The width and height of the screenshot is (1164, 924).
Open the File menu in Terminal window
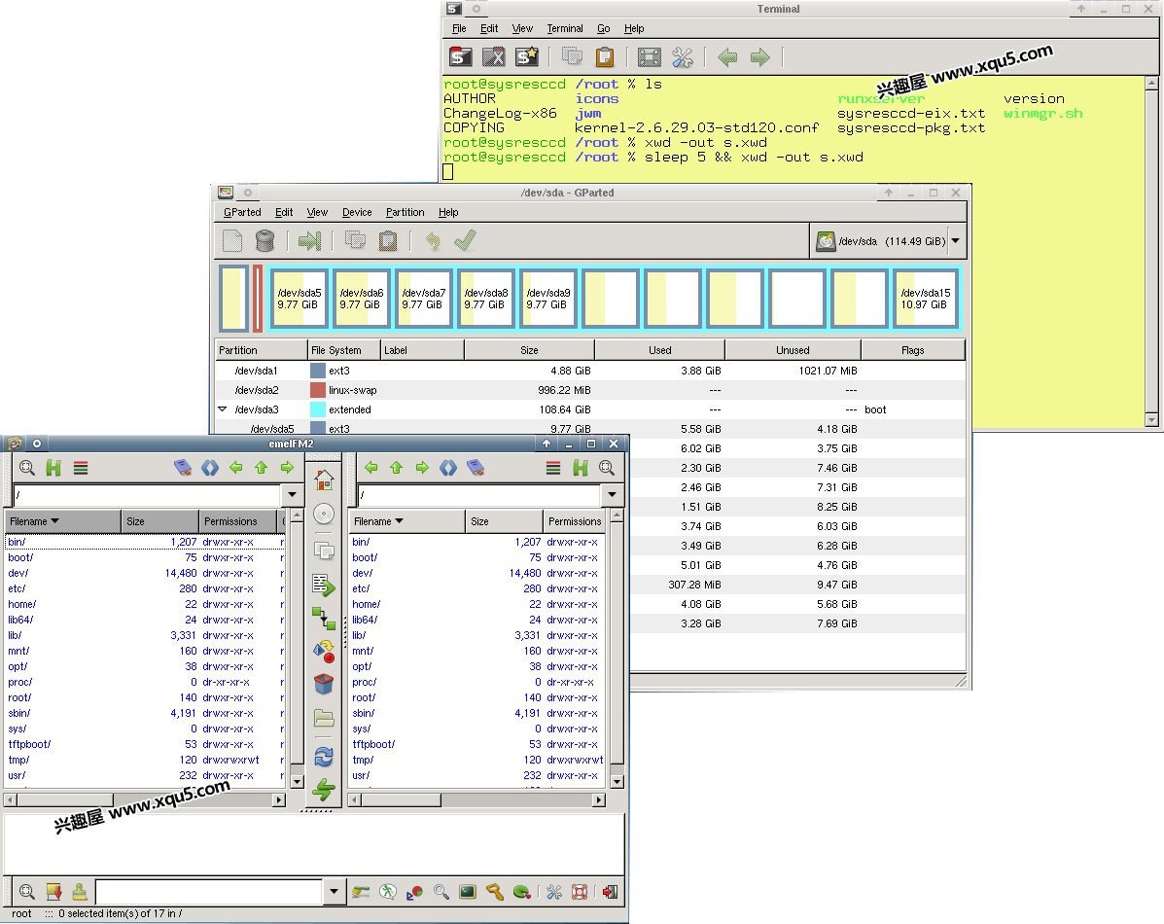click(x=459, y=28)
